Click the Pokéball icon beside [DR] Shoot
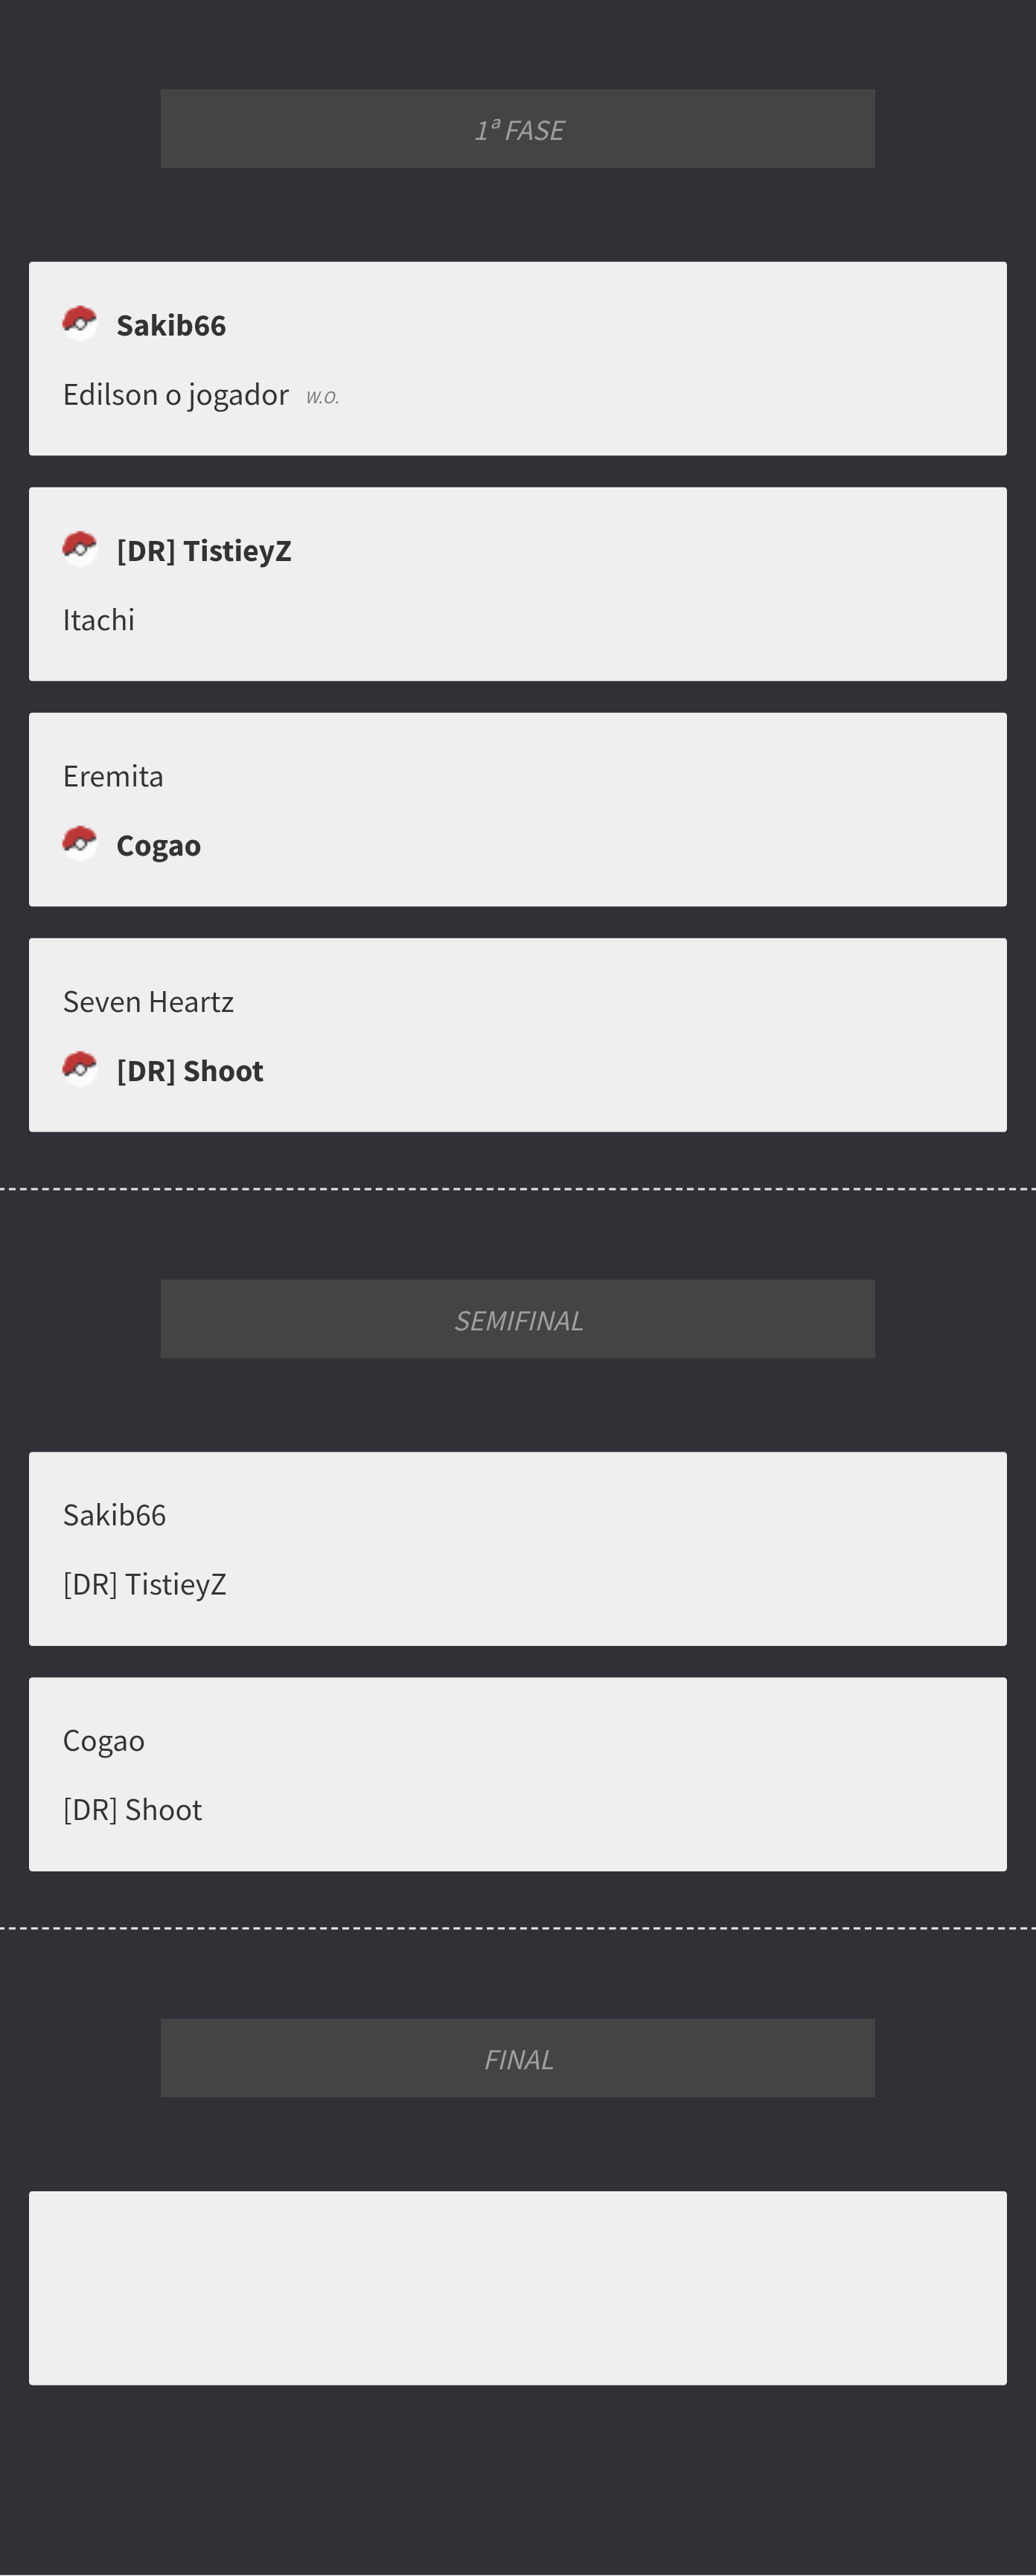1036x2576 pixels. pyautogui.click(x=80, y=1068)
